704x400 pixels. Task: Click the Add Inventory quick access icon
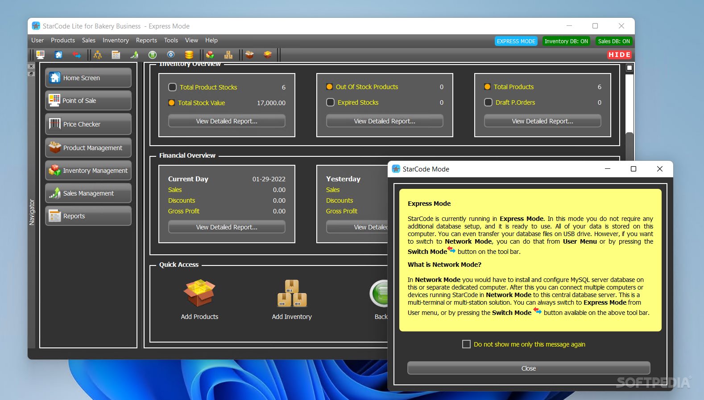point(292,294)
